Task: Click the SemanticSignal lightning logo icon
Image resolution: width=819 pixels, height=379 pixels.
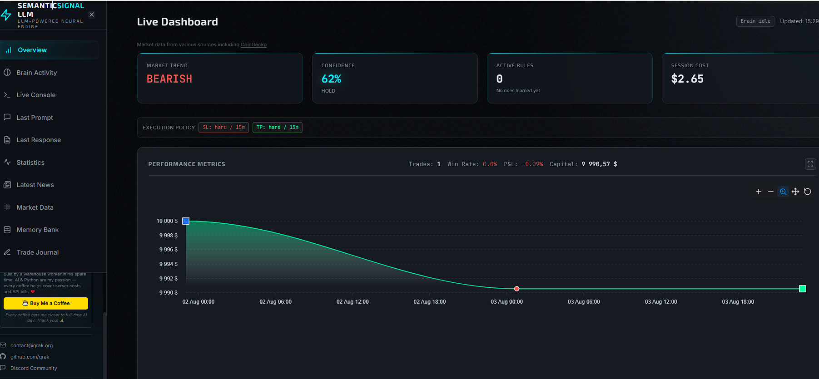Action: [6, 15]
